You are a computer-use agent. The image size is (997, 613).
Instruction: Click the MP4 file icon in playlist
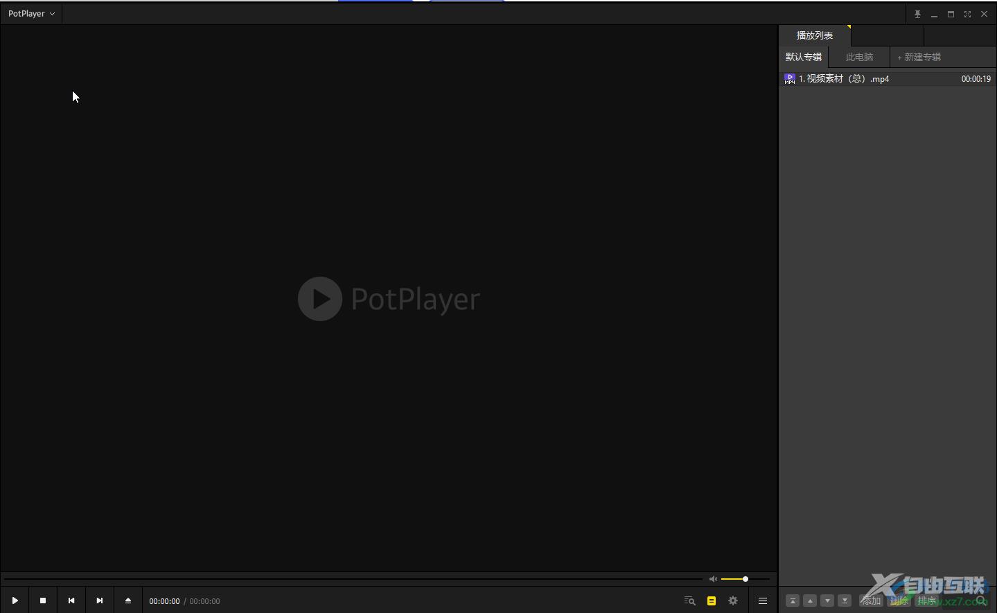click(x=789, y=79)
